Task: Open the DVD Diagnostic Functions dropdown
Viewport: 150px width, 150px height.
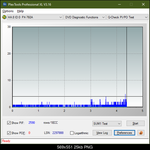Action: click(85, 17)
